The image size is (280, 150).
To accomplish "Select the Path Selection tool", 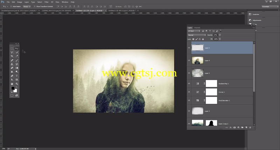I will [12, 80].
